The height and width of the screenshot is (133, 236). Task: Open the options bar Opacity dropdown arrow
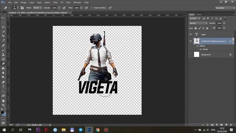[59, 8]
